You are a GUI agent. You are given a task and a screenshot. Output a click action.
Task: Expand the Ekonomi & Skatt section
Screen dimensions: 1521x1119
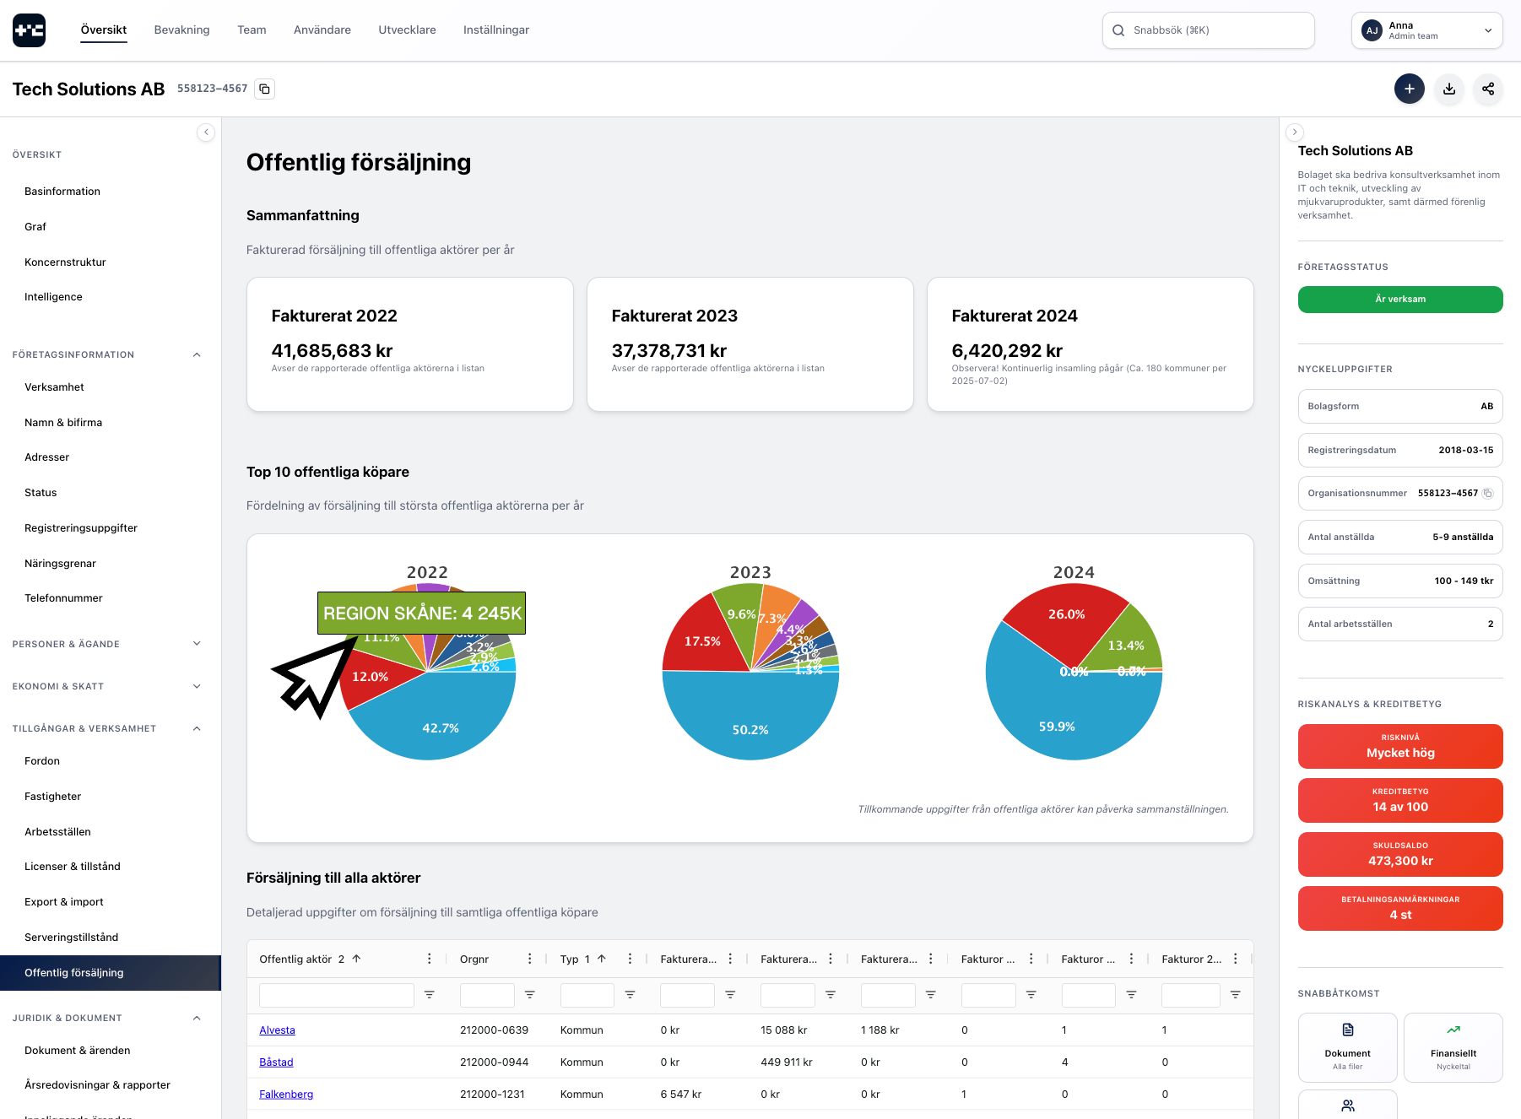coord(197,686)
